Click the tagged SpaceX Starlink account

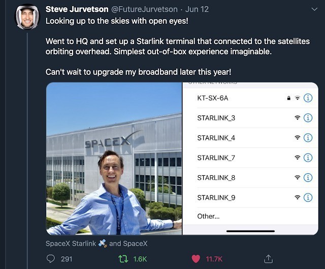click(x=71, y=243)
